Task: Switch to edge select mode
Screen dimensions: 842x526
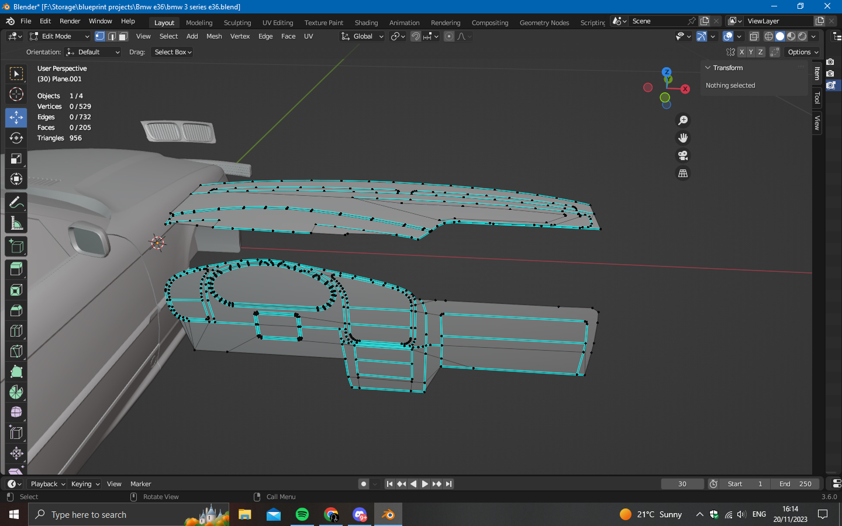Action: 112,36
